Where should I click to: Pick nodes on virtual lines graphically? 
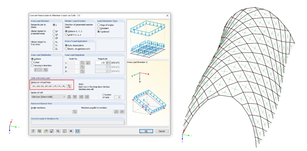pyautogui.click(x=69, y=86)
